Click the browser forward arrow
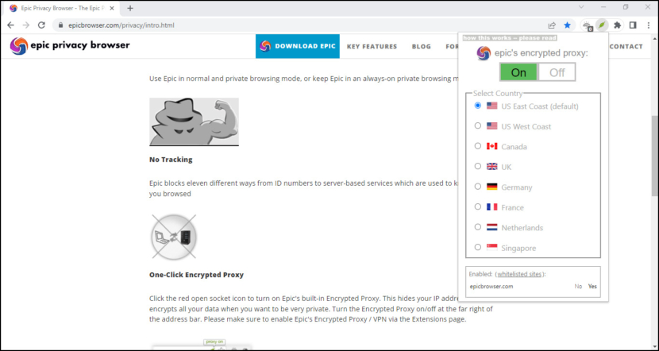This screenshot has width=659, height=351. [26, 25]
